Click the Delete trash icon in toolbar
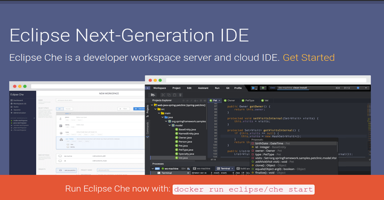The width and height of the screenshot is (384, 200). 180,95
